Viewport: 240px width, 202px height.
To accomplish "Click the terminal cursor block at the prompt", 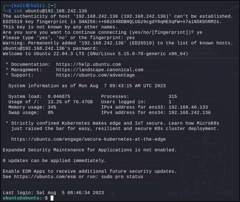I will (x=52, y=198).
